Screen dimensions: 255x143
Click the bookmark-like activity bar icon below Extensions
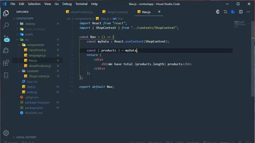[x=6, y=75]
